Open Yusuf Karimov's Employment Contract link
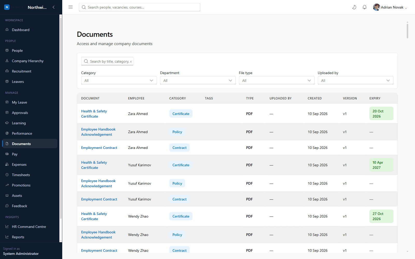Viewport: 415px width, 259px height. pyautogui.click(x=99, y=199)
